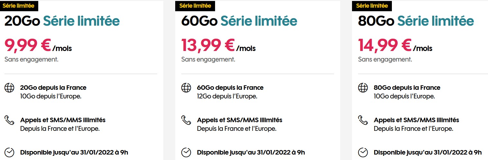Click the globe icon in the 80Go plan
The width and height of the screenshot is (488, 160).
tap(363, 88)
